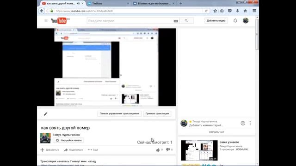This screenshot has width=296, height=166.
Task: Open the account avatar in YouTube header
Action: coord(246,20)
